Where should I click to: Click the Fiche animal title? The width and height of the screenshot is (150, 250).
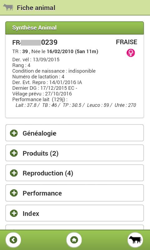[x=36, y=8]
